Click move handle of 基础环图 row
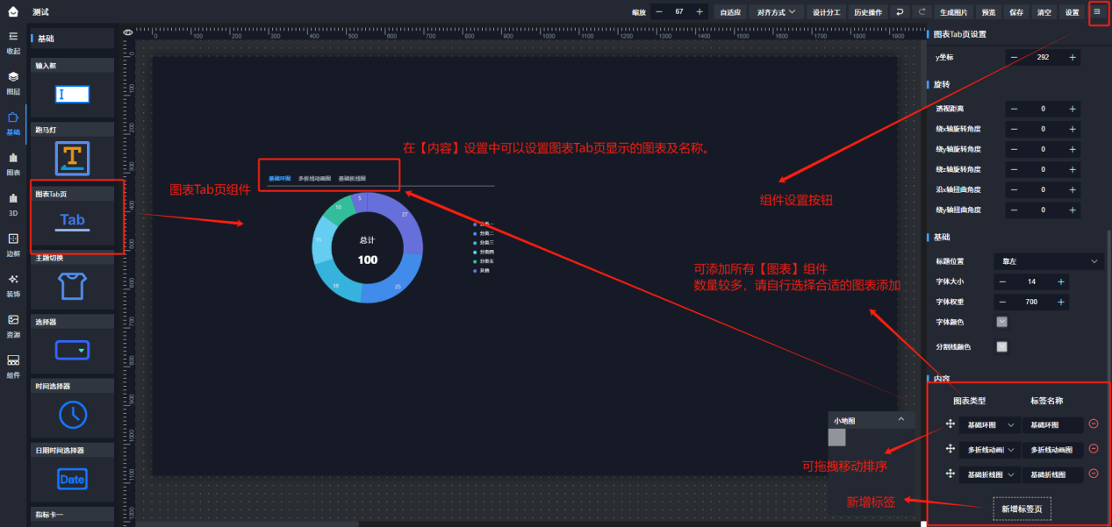The height and width of the screenshot is (527, 1112). click(950, 424)
